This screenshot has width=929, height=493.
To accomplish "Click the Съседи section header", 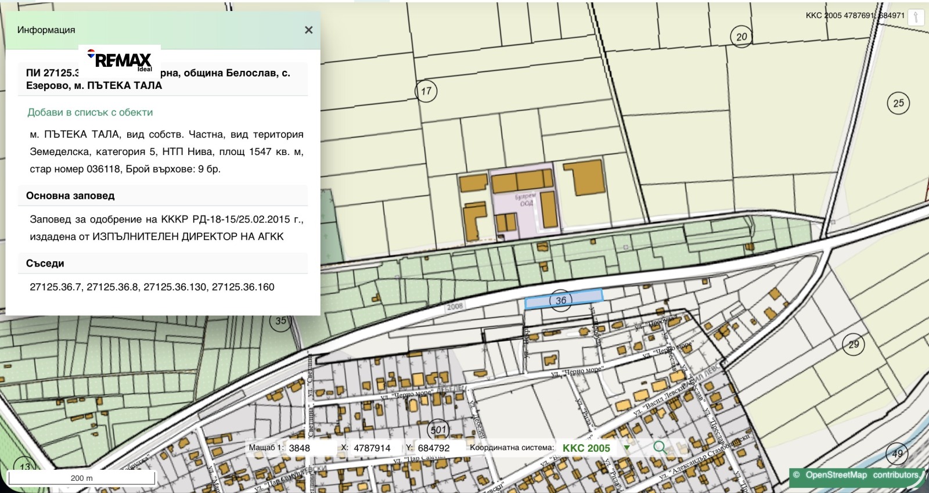I will coord(45,263).
